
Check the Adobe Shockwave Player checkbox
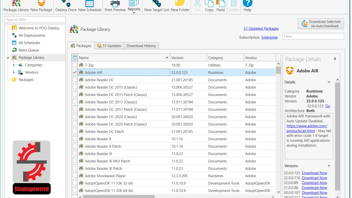pos(75,176)
